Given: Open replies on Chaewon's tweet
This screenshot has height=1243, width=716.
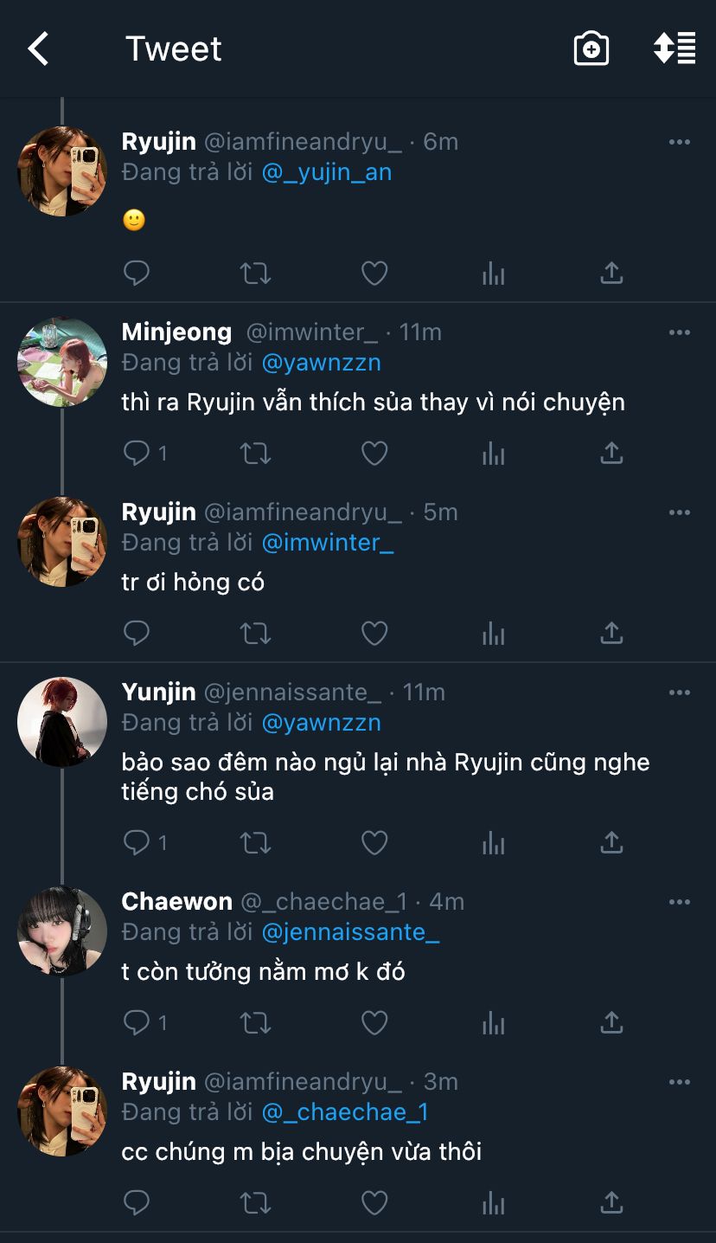Looking at the screenshot, I should (x=138, y=1023).
